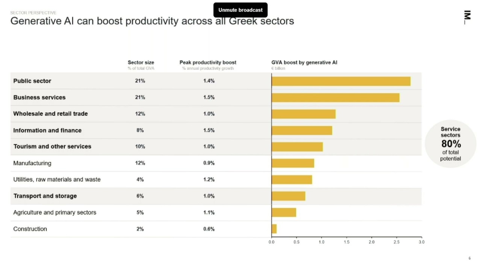The height and width of the screenshot is (270, 481).
Task: Click the Public sector GVA bar
Action: (341, 81)
